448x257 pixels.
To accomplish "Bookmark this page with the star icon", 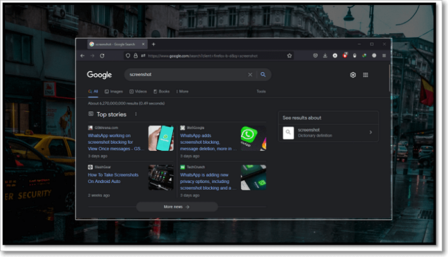I will [x=289, y=56].
